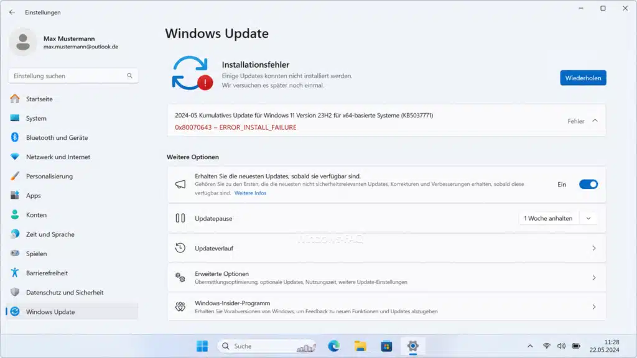Click the Windows Update sidebar icon
Screen dimensions: 637x358
click(x=15, y=311)
